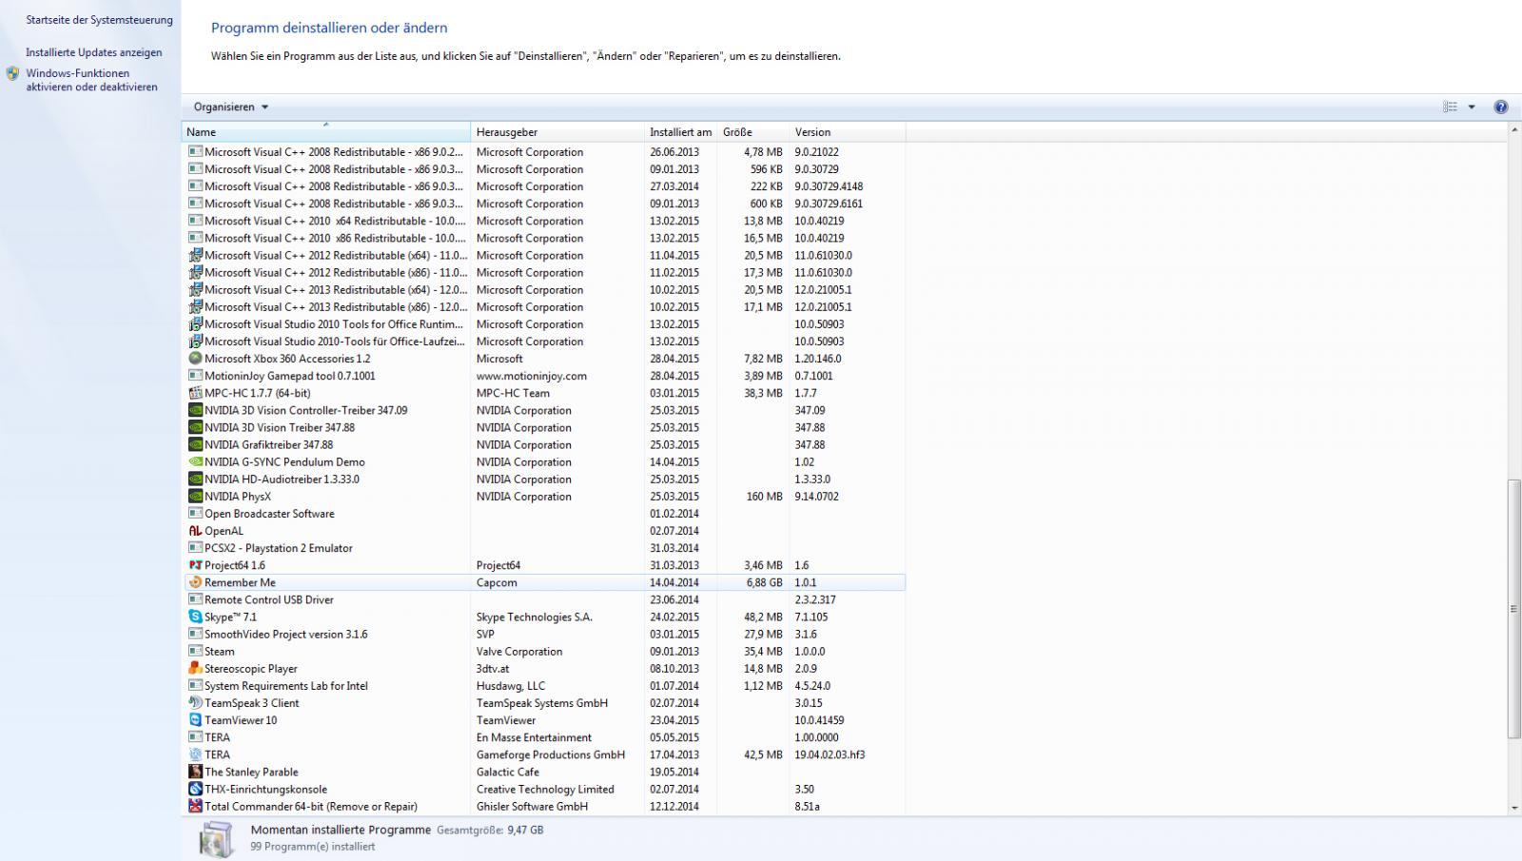Click the TeamSpeak 3 Client icon
Viewport: 1522px width, 861px height.
tap(195, 703)
